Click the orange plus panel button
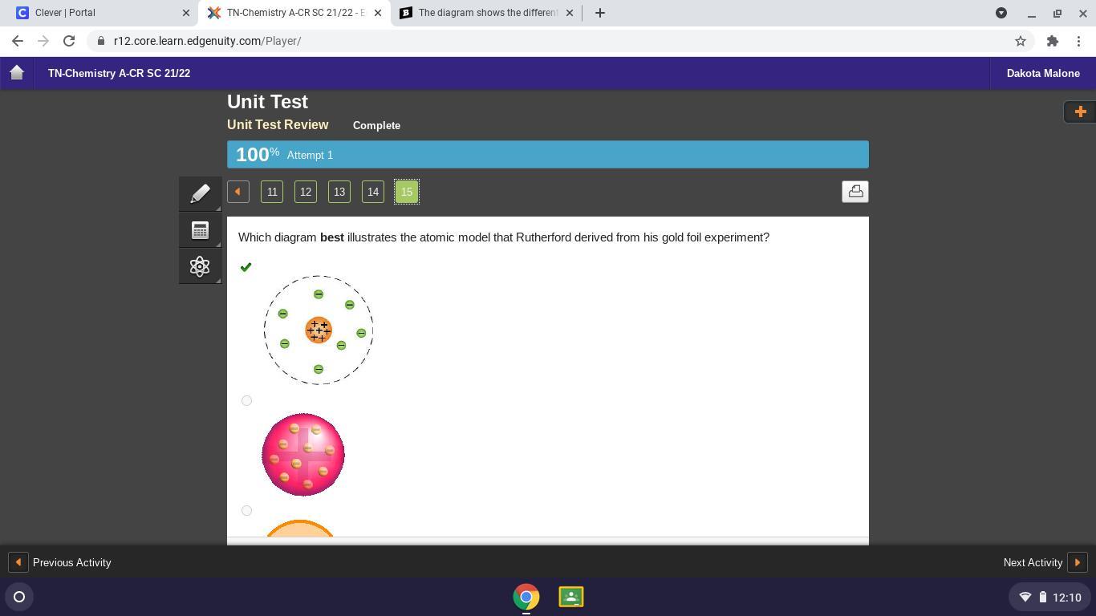 click(1079, 111)
